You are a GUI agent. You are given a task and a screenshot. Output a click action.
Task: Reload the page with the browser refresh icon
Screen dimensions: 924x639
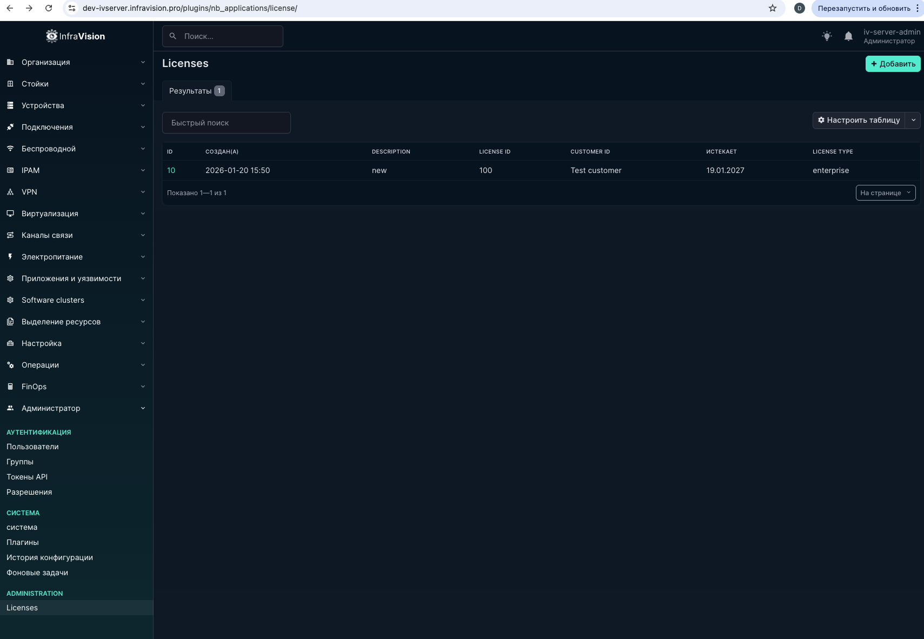pos(49,8)
